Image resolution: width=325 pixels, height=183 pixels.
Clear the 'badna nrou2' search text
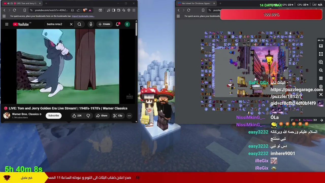coord(71,24)
